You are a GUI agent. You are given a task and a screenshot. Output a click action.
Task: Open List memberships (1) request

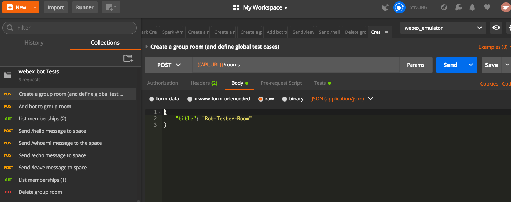coord(68,180)
